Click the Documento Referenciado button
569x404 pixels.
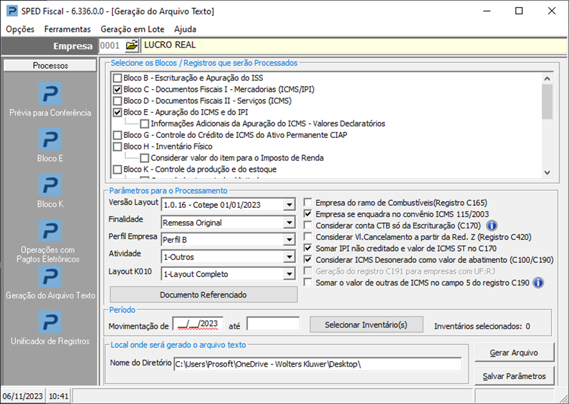tap(203, 295)
